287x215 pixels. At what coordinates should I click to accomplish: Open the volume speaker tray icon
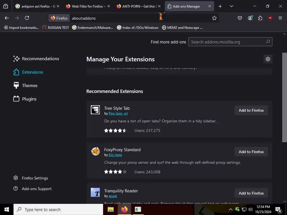click(x=250, y=209)
